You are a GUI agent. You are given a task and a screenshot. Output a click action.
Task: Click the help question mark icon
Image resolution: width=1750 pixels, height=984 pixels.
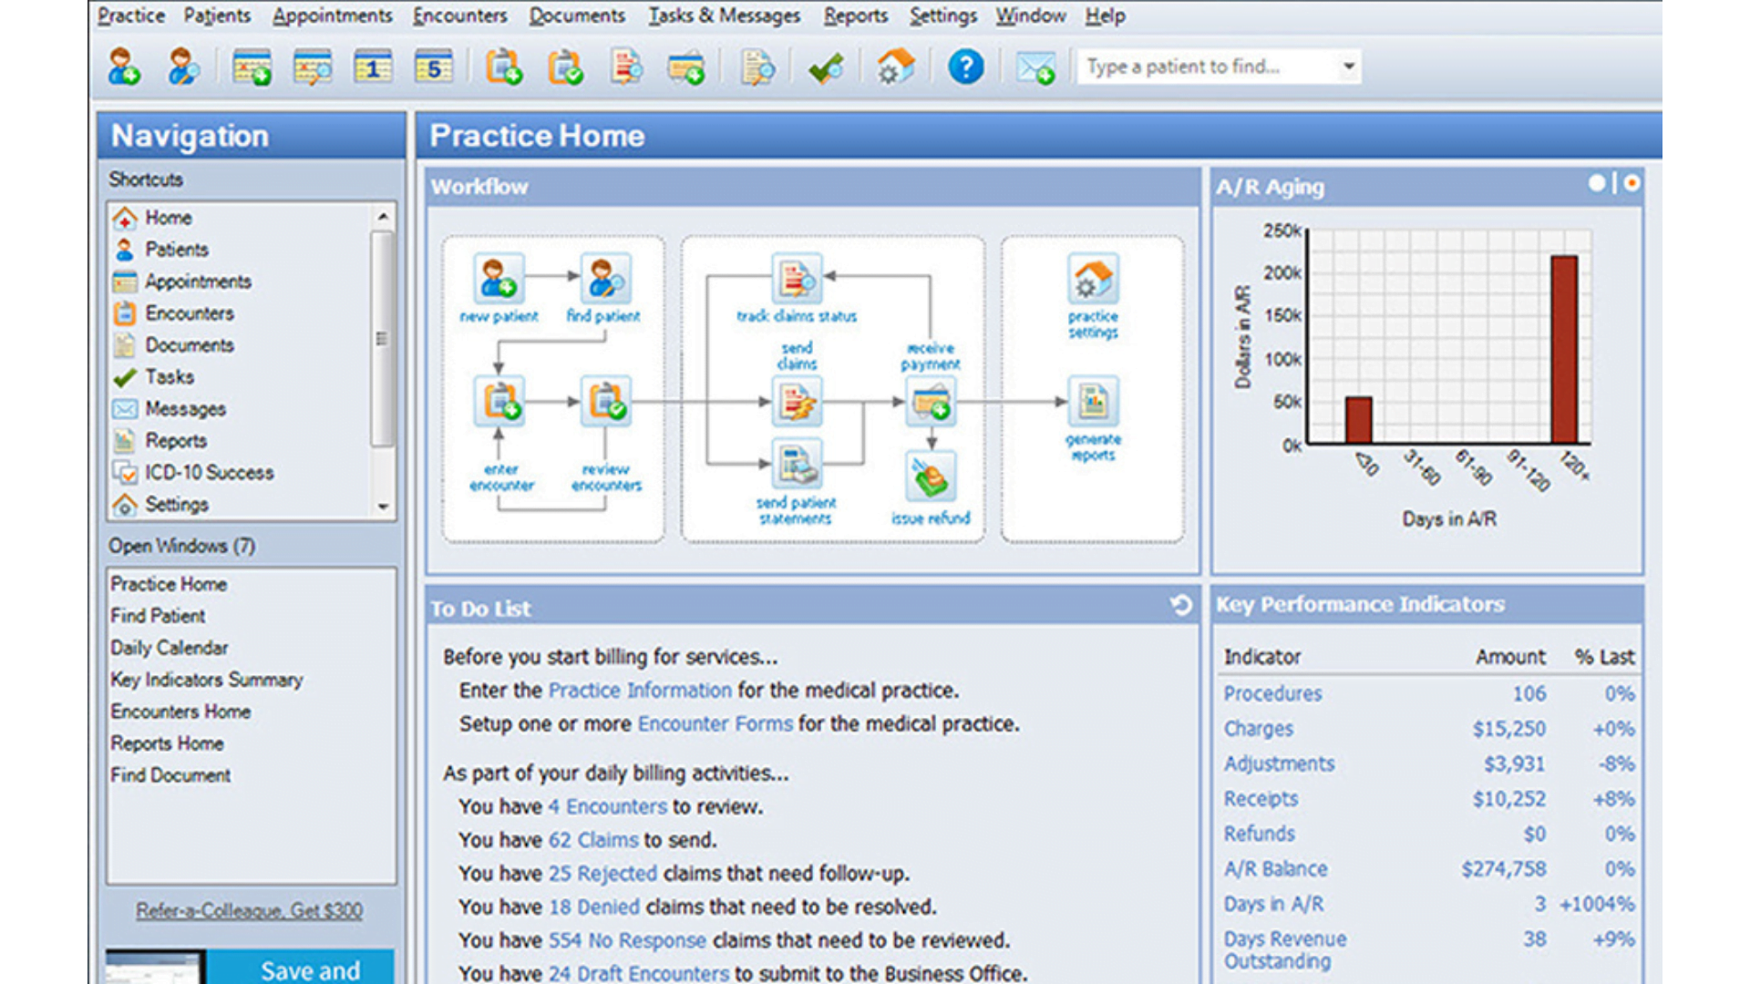click(965, 67)
